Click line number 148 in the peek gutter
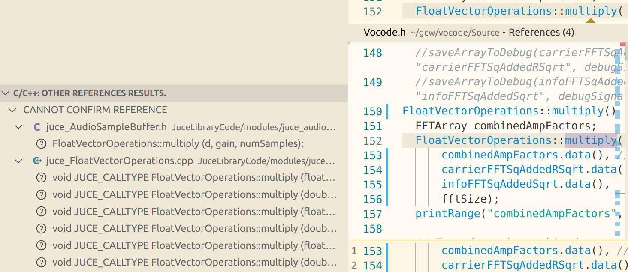Screen dimensions: 628x272 (x=372, y=53)
